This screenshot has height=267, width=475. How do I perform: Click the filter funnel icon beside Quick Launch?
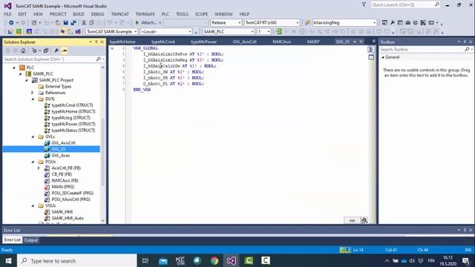[x=364, y=4]
